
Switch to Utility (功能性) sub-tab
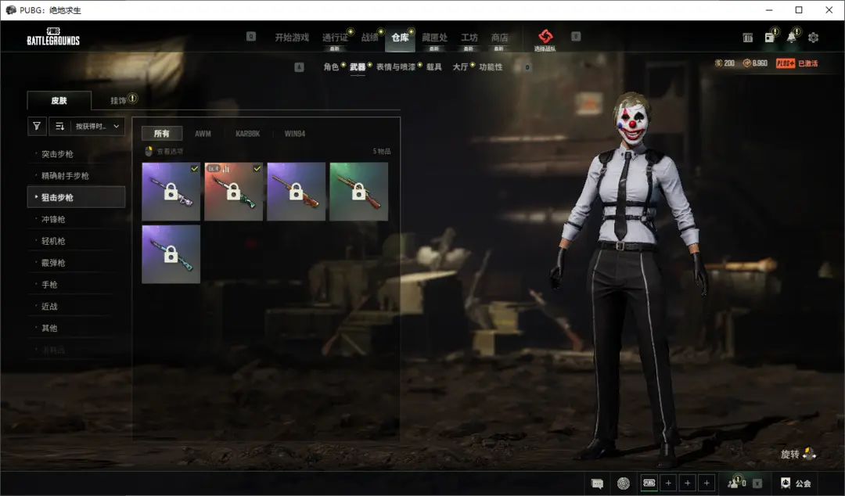click(491, 66)
